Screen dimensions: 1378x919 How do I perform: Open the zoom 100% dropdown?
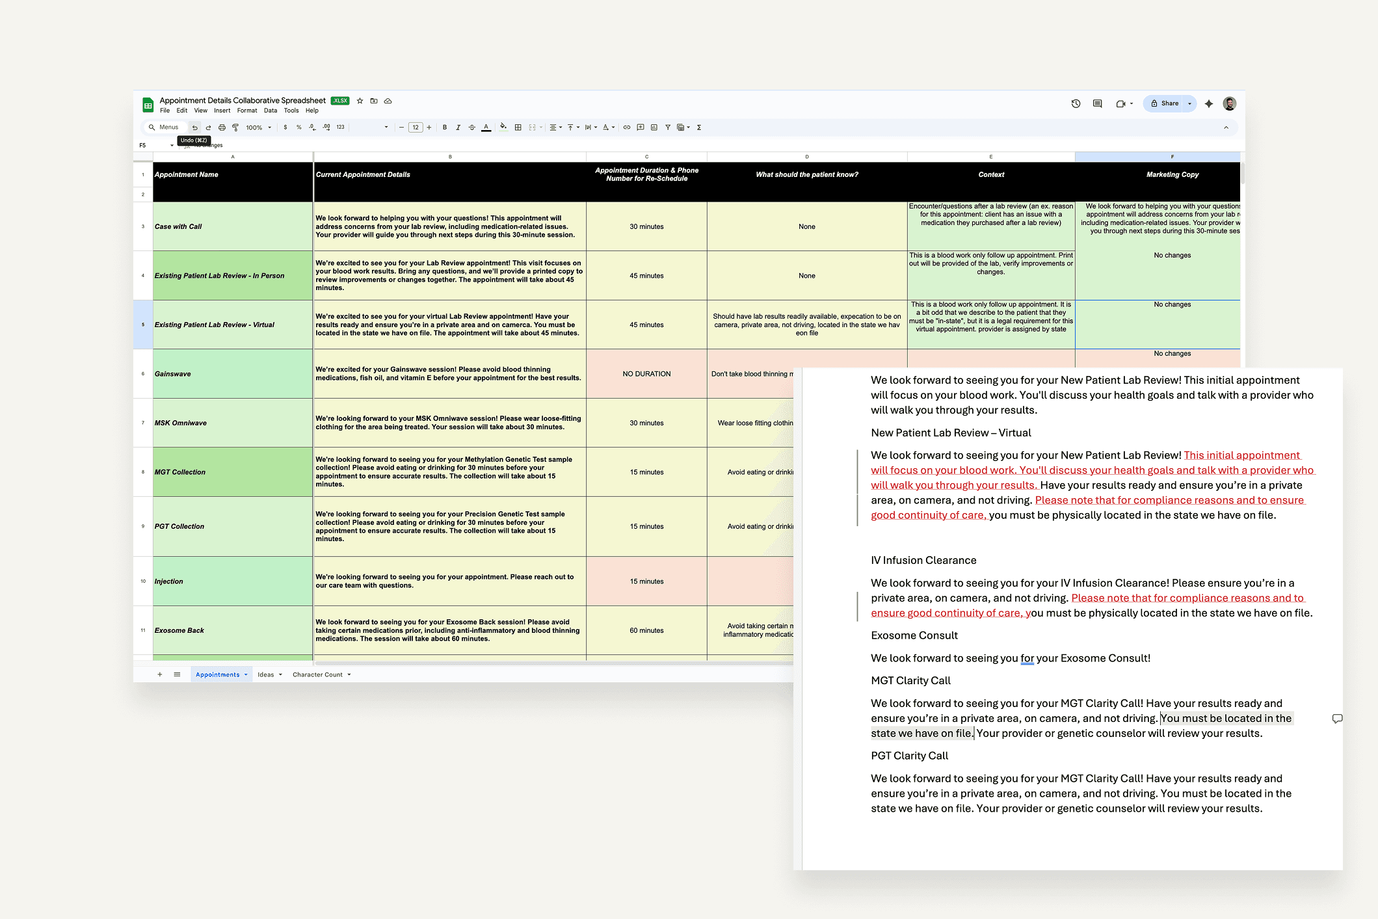pos(258,127)
